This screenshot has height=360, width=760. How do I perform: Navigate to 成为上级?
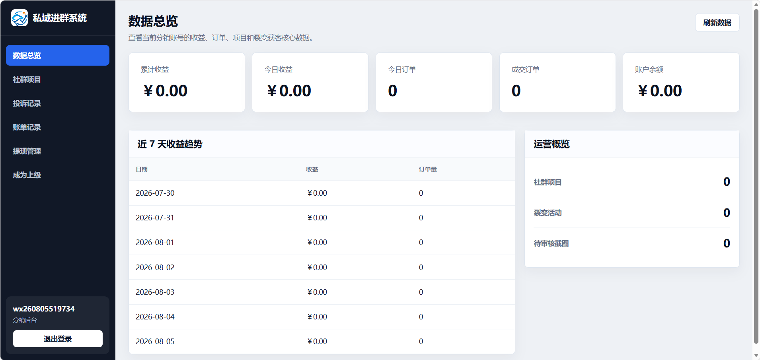(x=58, y=175)
